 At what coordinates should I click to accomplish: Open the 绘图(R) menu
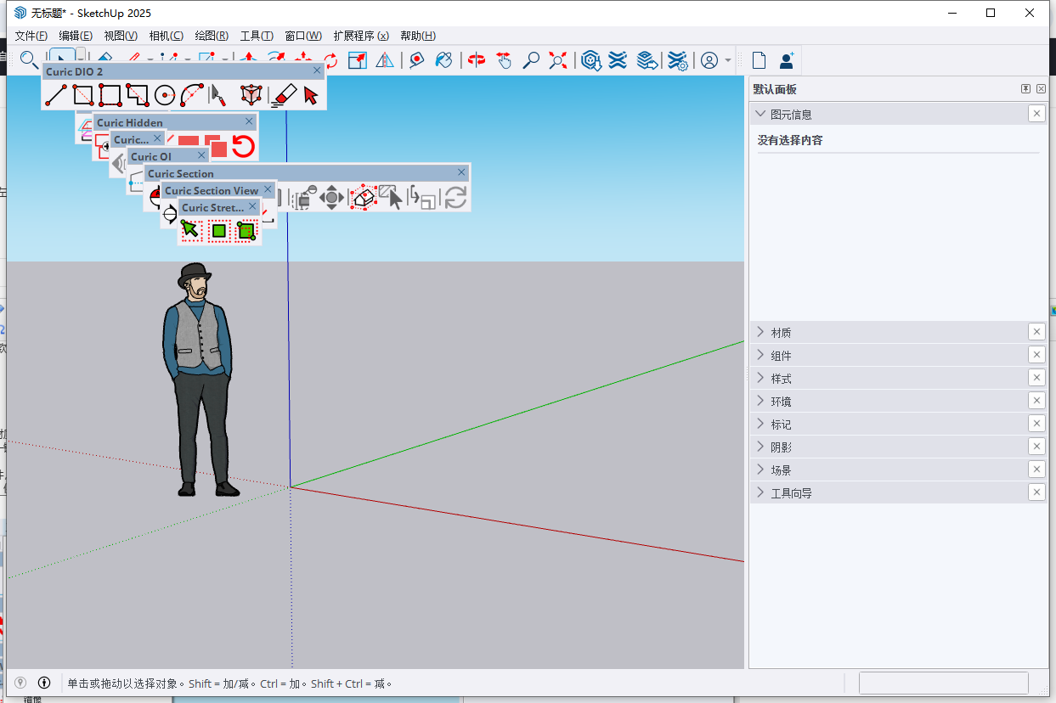point(212,36)
